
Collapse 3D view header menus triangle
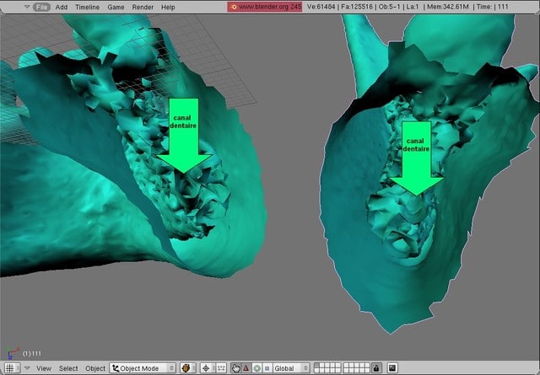[x=27, y=367]
